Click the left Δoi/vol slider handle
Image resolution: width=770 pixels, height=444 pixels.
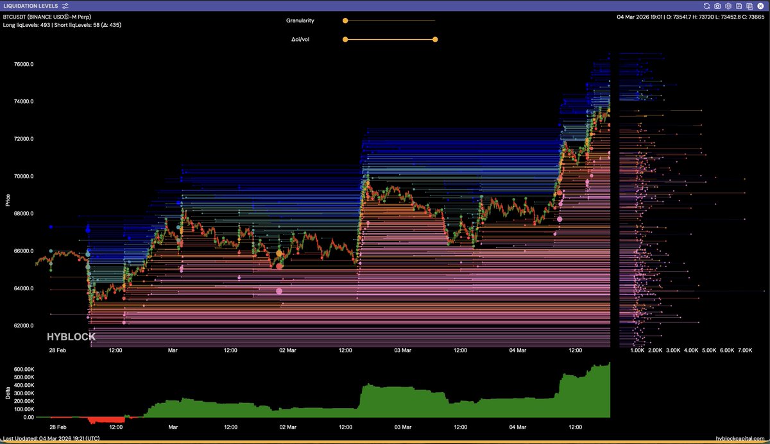click(345, 40)
